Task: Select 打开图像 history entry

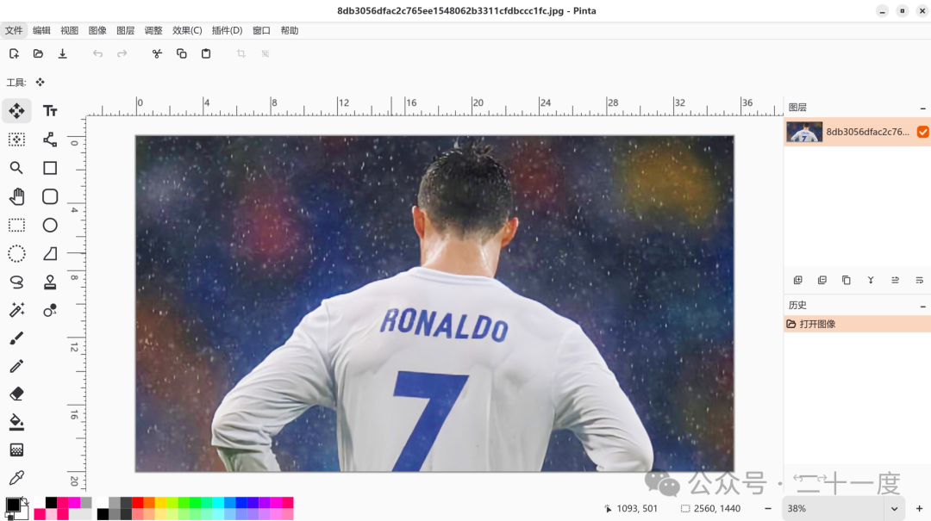Action: pyautogui.click(x=858, y=324)
